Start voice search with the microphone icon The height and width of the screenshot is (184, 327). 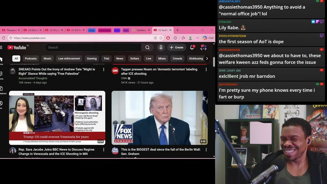(x=161, y=48)
